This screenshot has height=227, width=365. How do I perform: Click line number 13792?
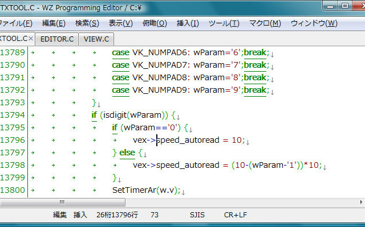click(x=13, y=90)
